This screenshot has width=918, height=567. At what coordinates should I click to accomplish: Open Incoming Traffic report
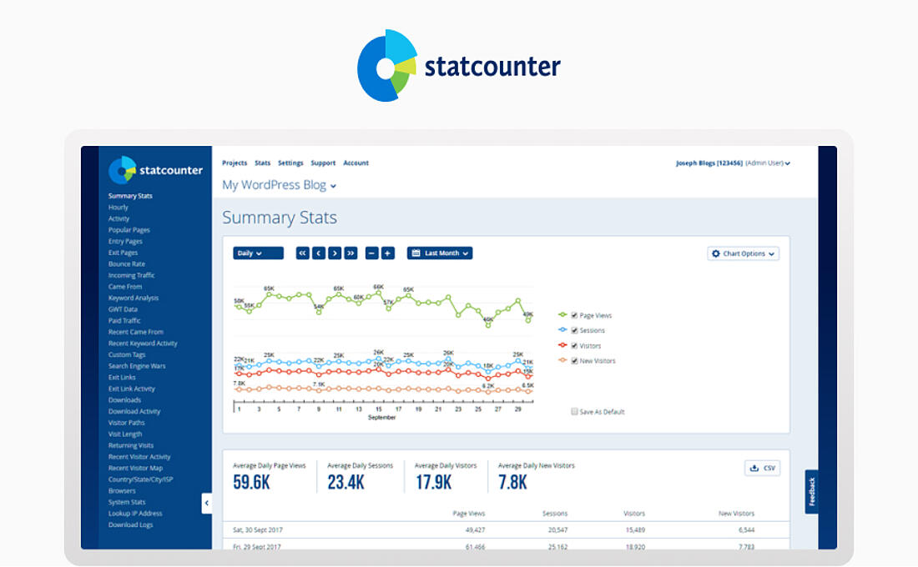click(131, 275)
